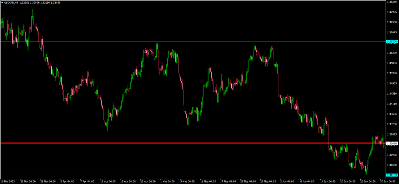The image size is (399, 184).
Task: Click the 1.36230 price scale label
Action: coord(392,53)
